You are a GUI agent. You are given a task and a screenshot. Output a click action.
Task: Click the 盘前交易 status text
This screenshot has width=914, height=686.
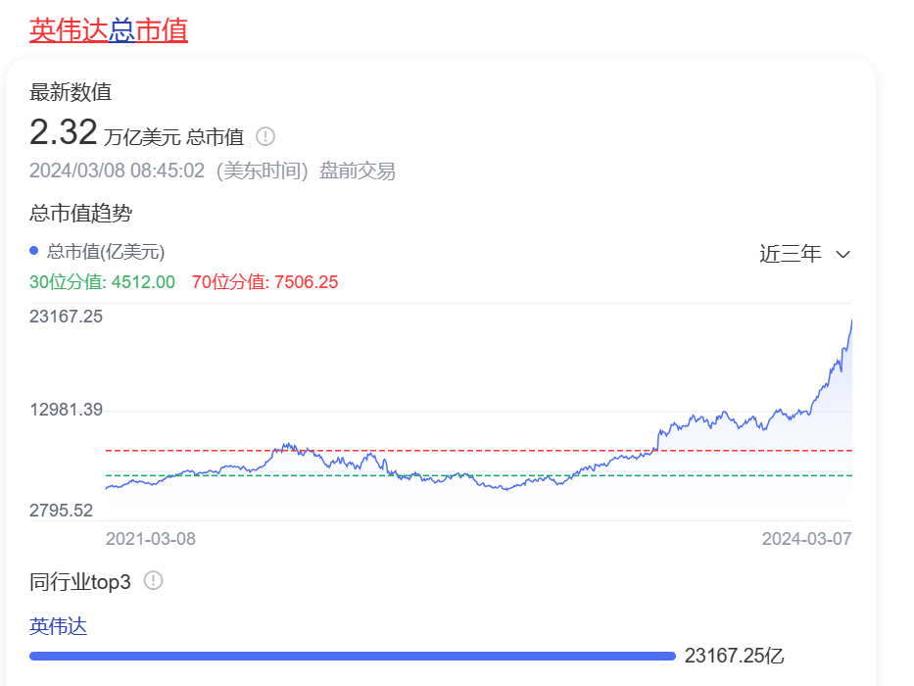358,171
